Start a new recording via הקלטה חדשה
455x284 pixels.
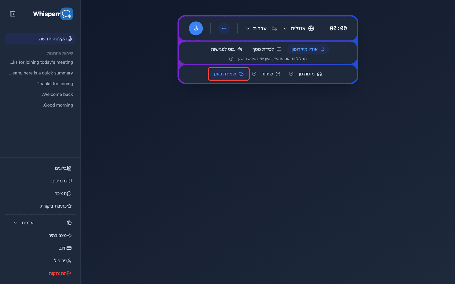click(x=40, y=39)
